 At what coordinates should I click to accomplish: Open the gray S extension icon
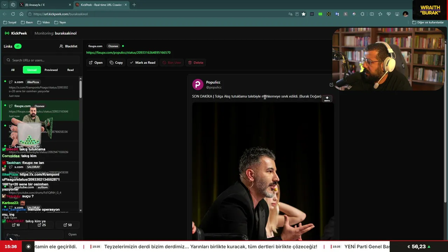tap(345, 14)
